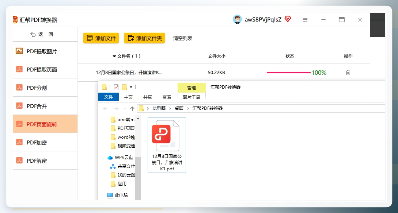
Task: Open the 图片工具 ribbon tab
Action: [x=192, y=97]
